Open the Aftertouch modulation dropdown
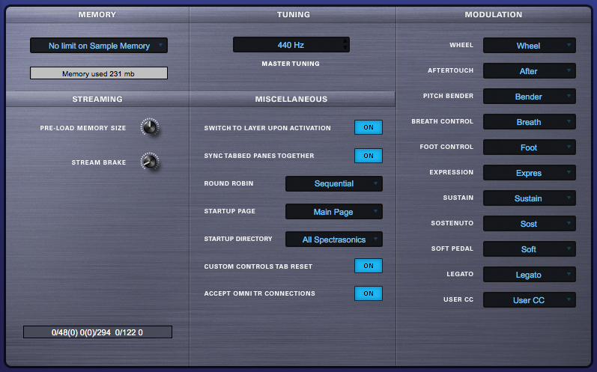Viewport: 597px width, 372px height. pos(530,71)
